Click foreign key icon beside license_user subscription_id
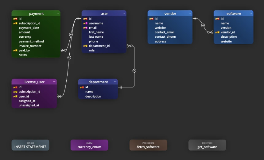This screenshot has height=160, width=264. (x=15, y=92)
